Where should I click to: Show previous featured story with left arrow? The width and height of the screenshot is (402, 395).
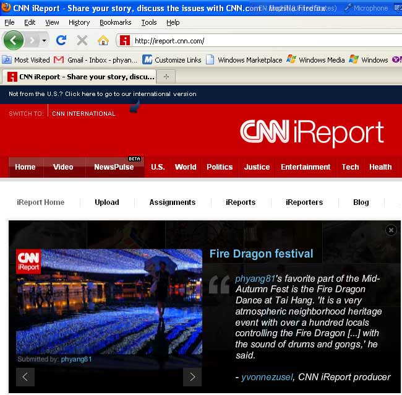click(25, 377)
